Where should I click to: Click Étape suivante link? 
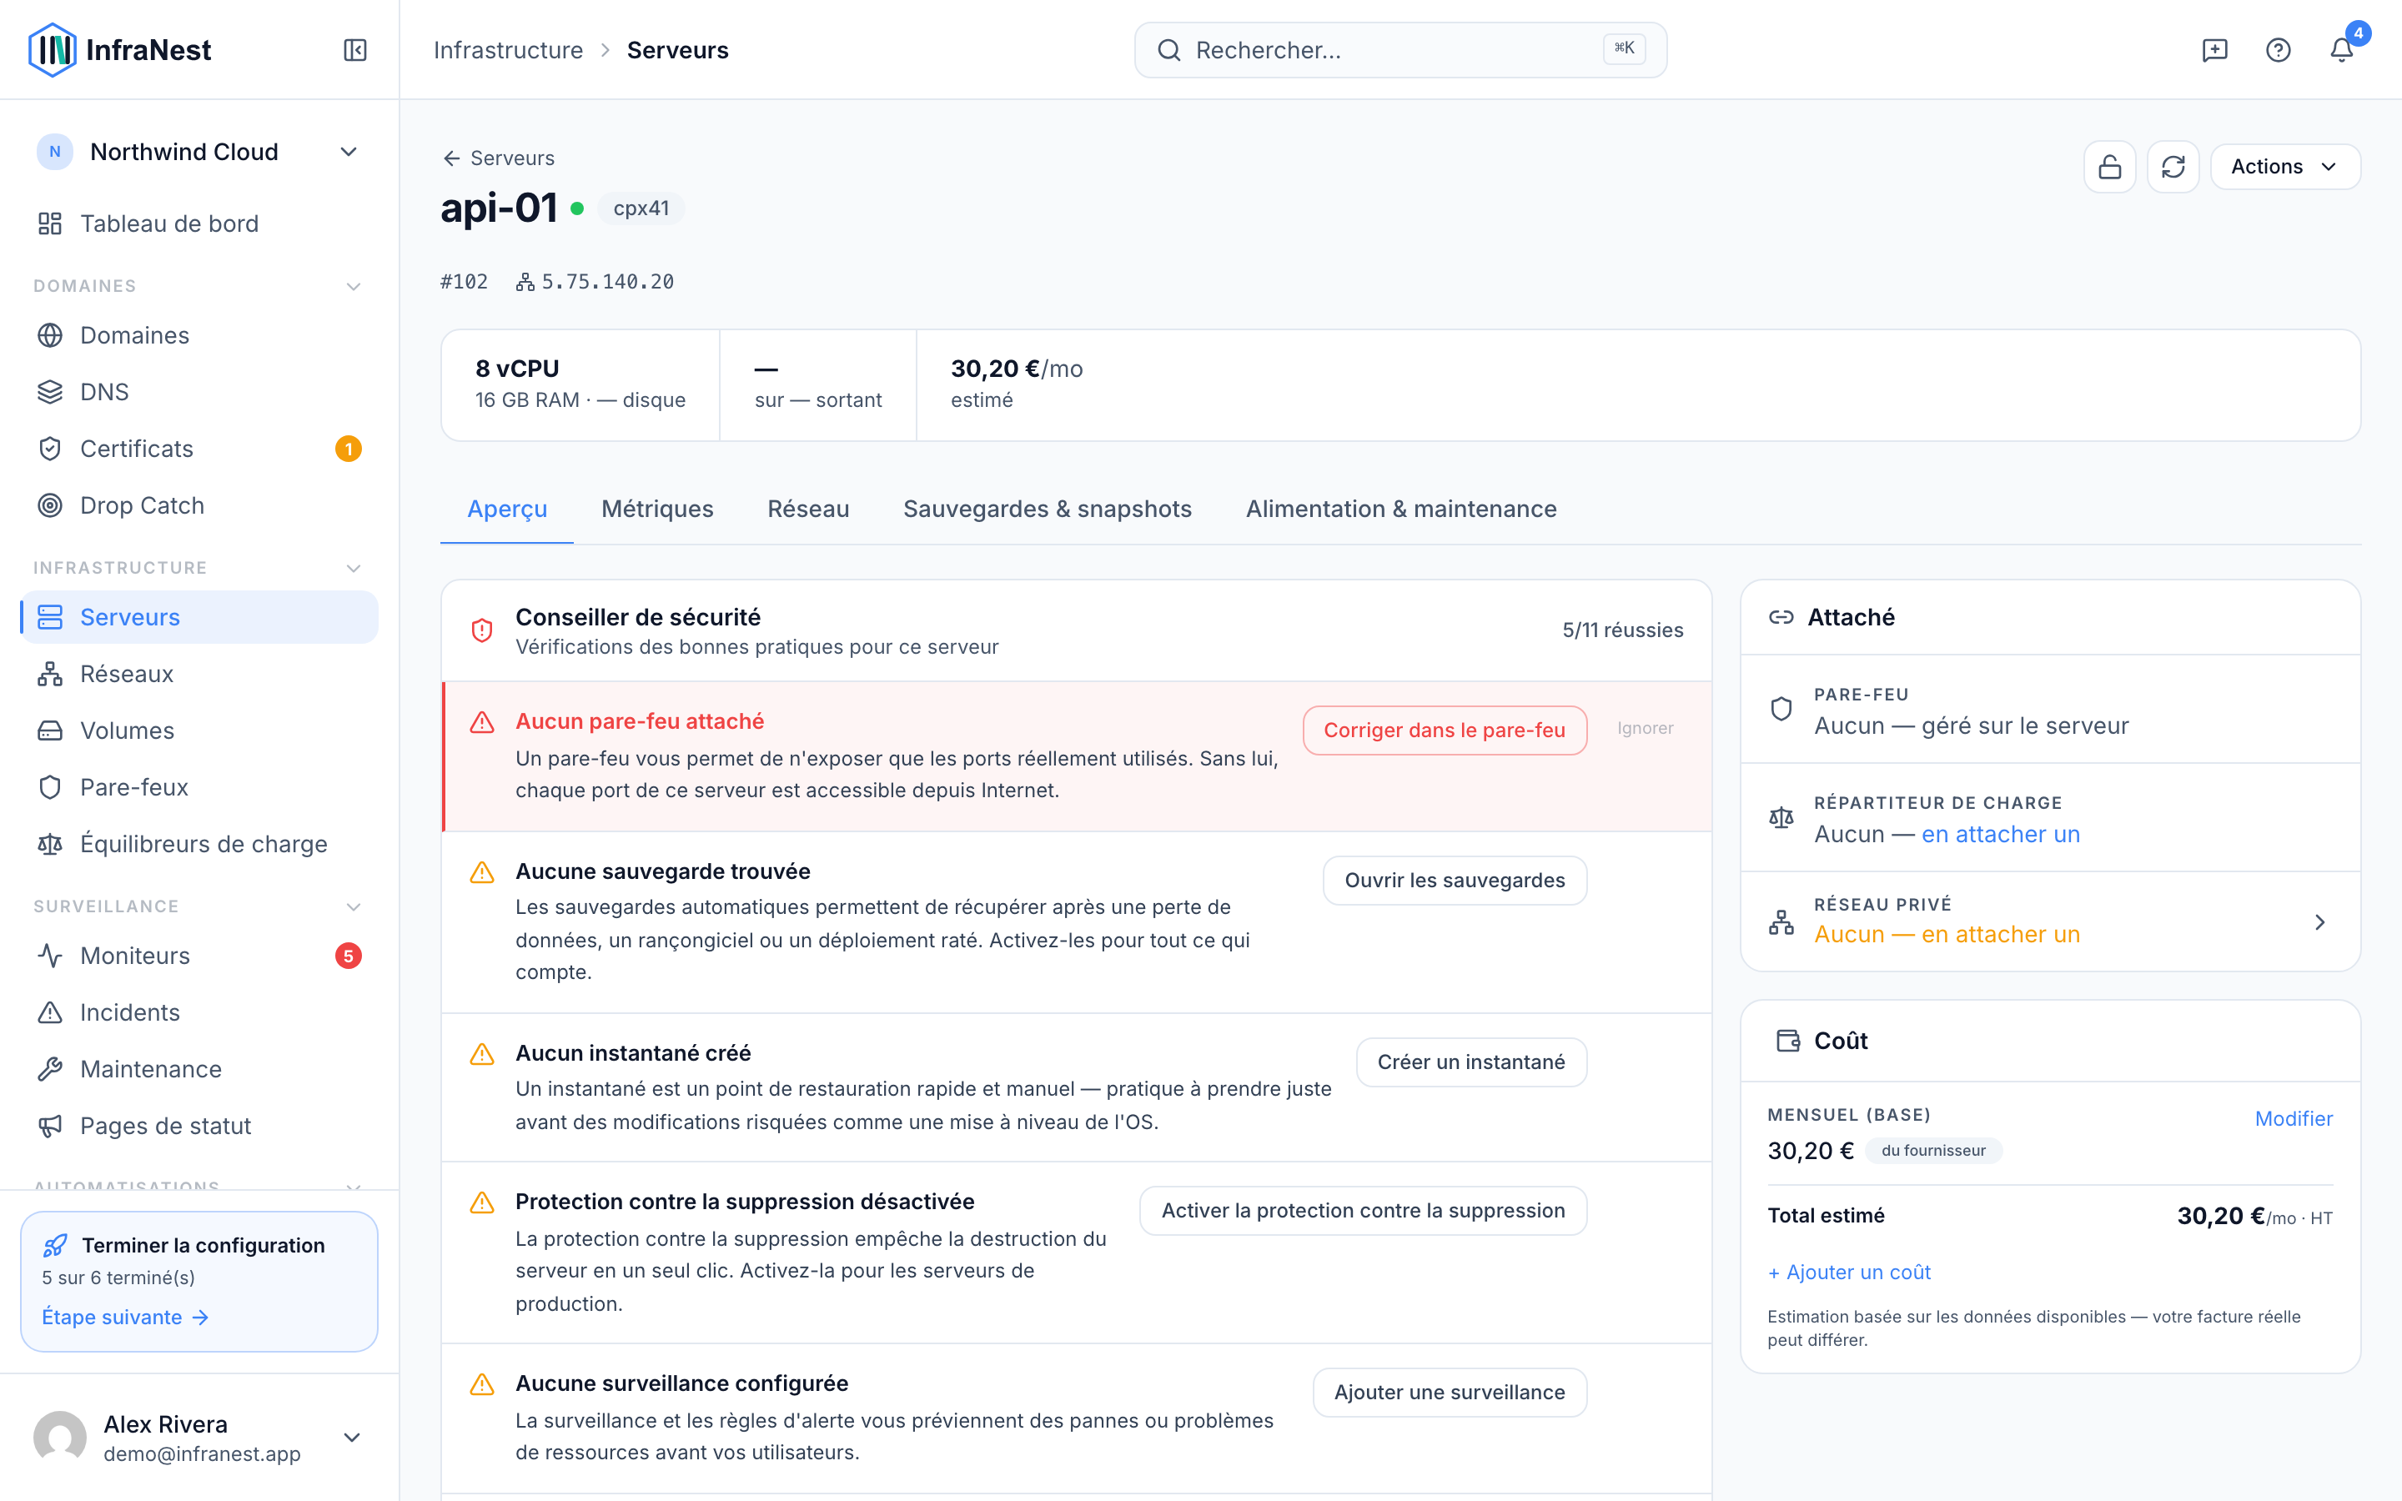(125, 1318)
